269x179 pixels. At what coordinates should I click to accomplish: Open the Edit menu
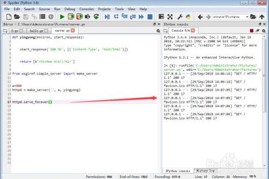17,9
